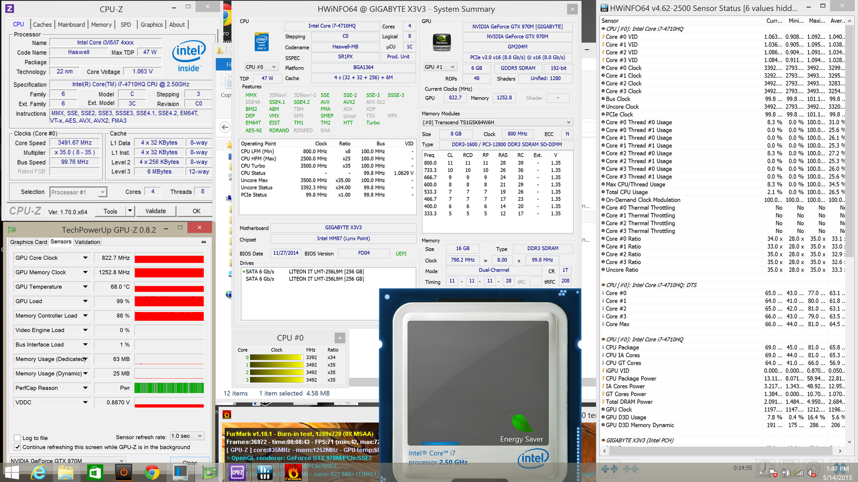Open Windows Store from the taskbar
858x482 pixels.
click(95, 472)
